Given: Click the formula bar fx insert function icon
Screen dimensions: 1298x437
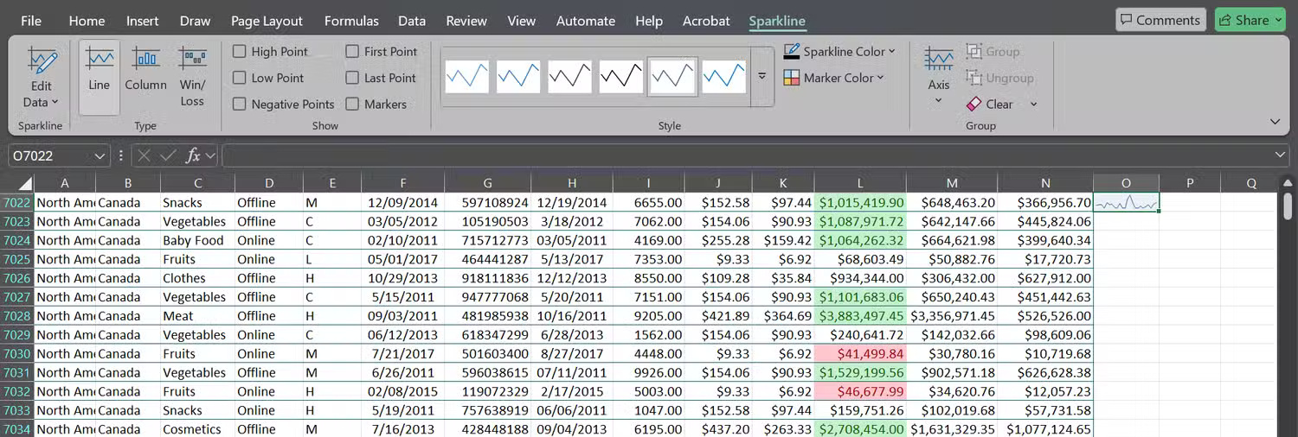Looking at the screenshot, I should [x=193, y=155].
